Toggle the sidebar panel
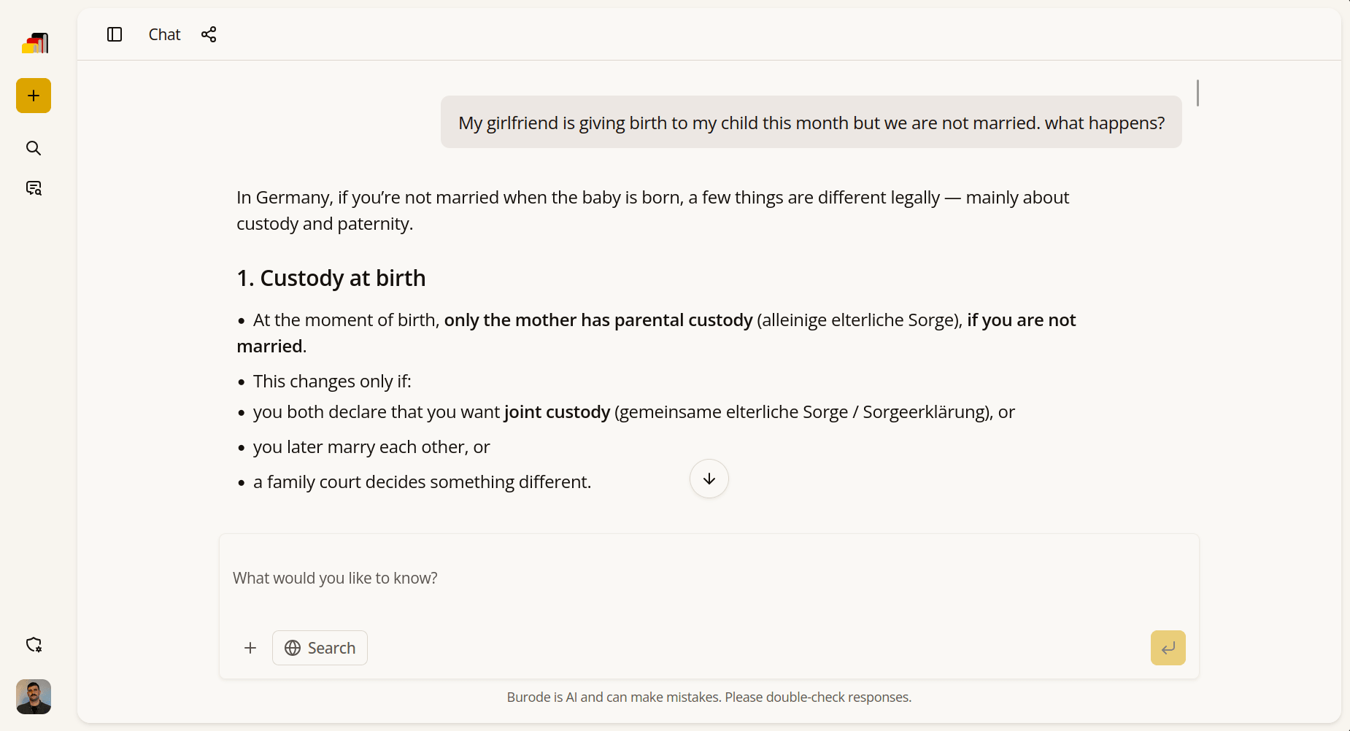 pos(115,34)
